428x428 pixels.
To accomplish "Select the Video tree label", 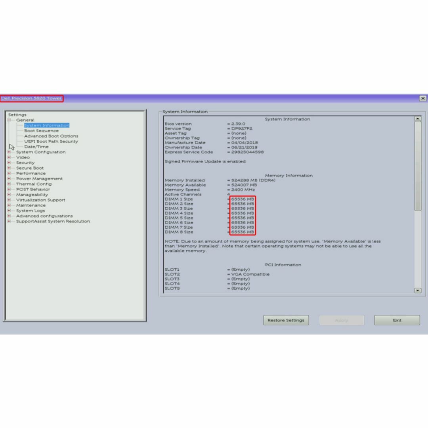I will coord(23,157).
